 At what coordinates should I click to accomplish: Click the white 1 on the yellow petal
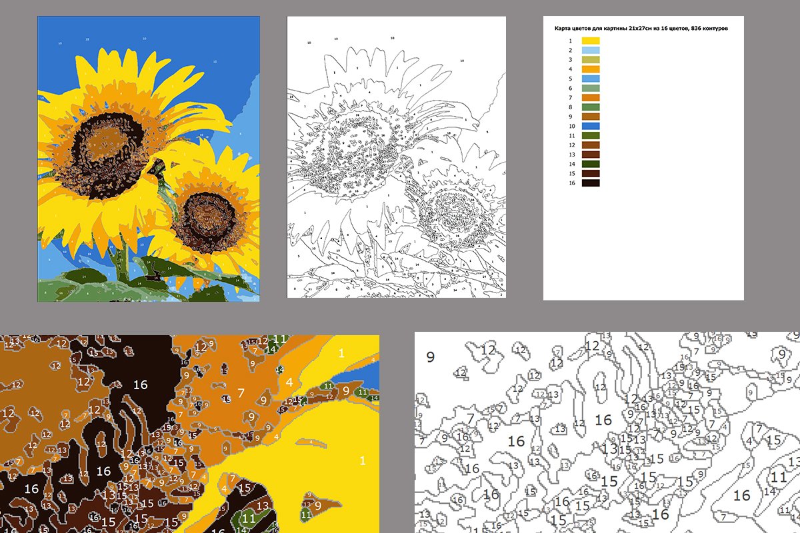click(x=342, y=354)
